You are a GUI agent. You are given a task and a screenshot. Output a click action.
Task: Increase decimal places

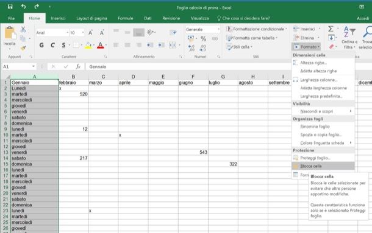191,48
